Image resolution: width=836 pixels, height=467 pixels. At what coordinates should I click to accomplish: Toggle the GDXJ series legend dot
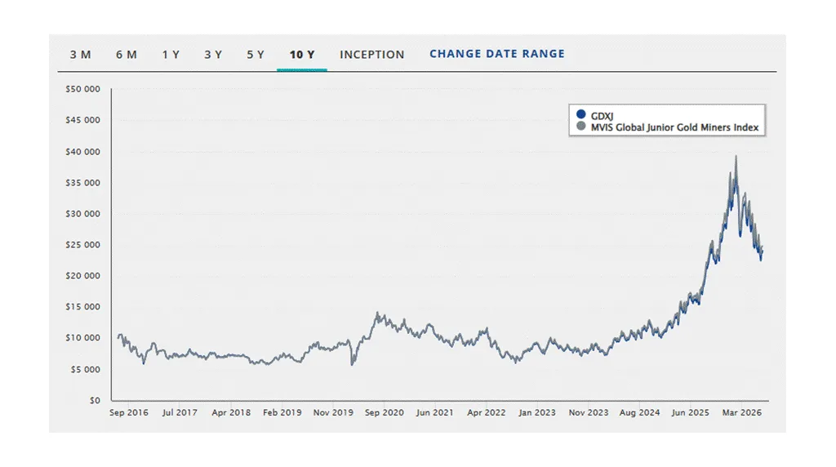(x=581, y=114)
